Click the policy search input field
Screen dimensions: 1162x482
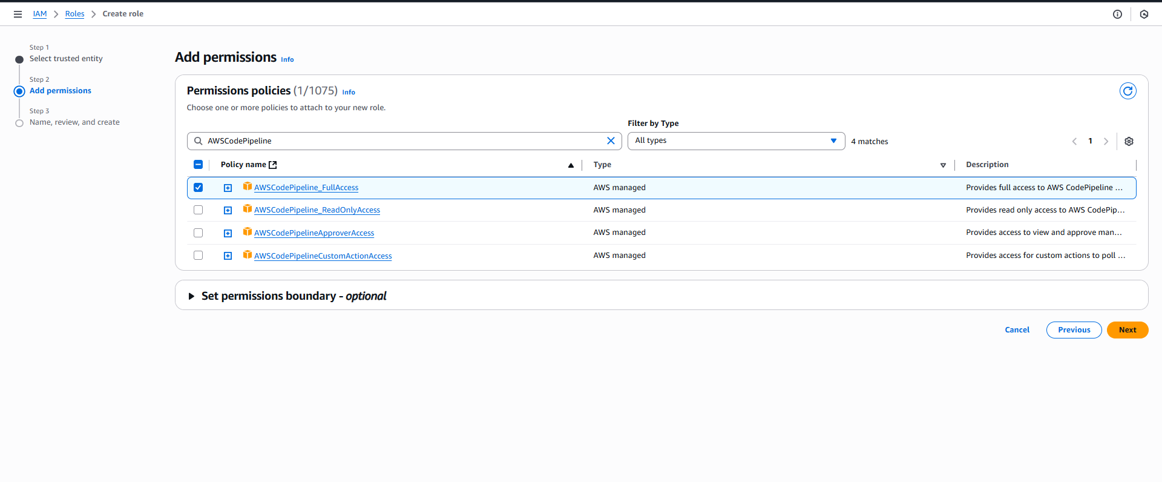(x=399, y=140)
